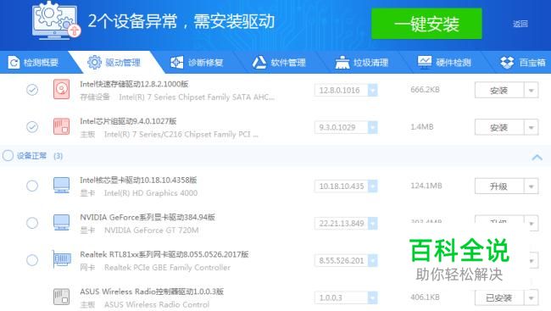The height and width of the screenshot is (311, 551).
Task: Click driver name NVIDIA GeForce系列显卡驱动384.94版
Action: pyautogui.click(x=147, y=217)
